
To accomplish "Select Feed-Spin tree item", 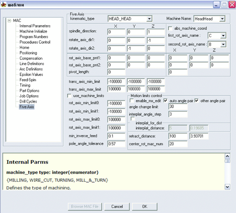I will pyautogui.click(x=28, y=80).
